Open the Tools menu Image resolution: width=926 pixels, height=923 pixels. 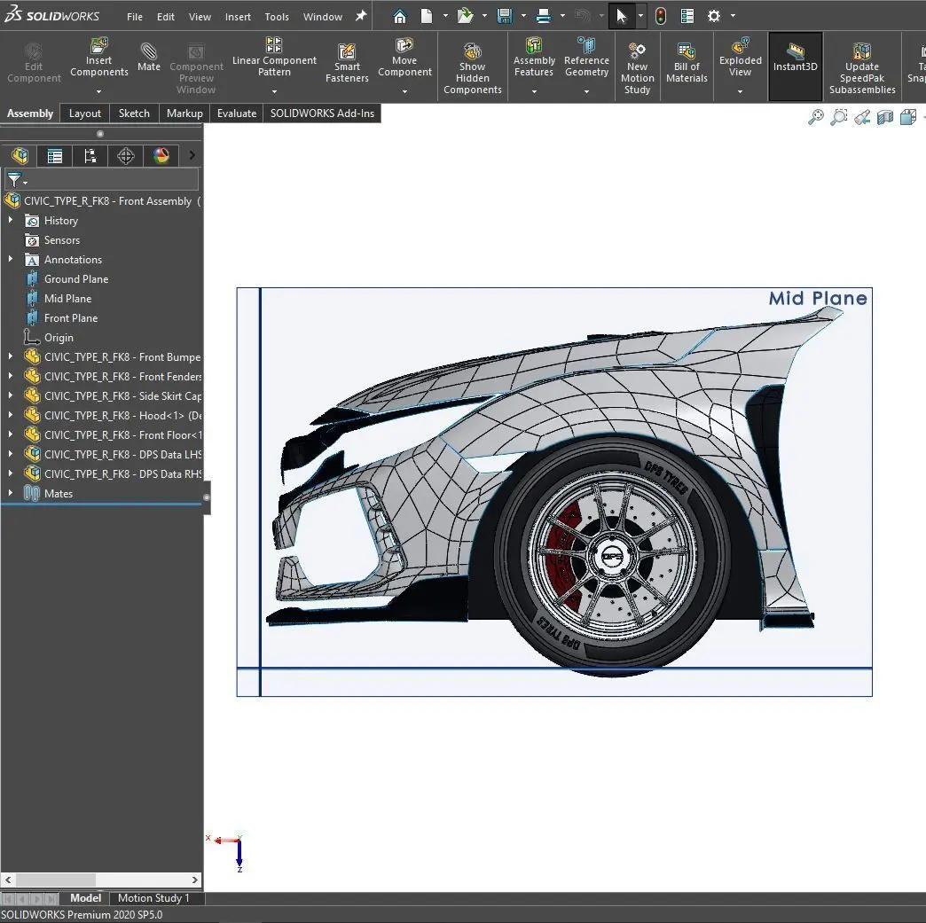click(x=277, y=17)
